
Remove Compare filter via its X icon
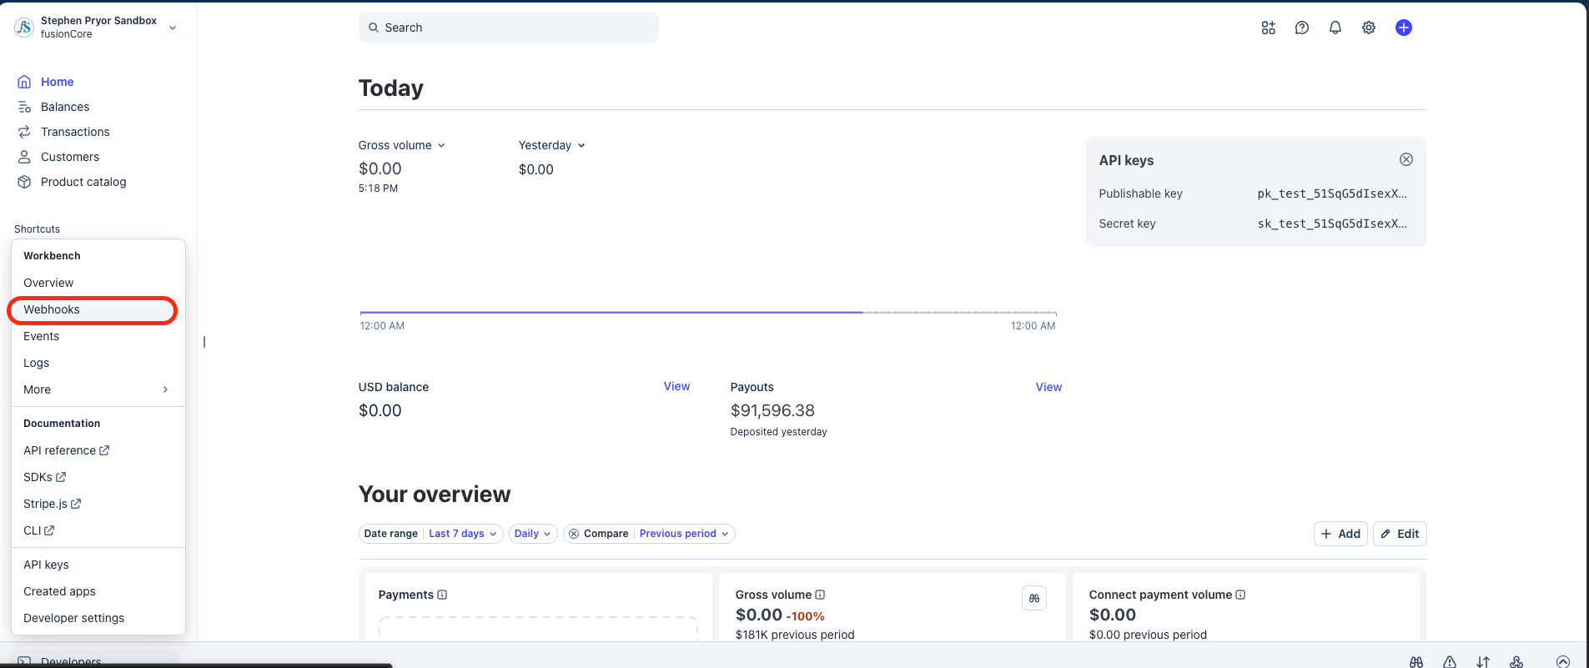point(574,534)
